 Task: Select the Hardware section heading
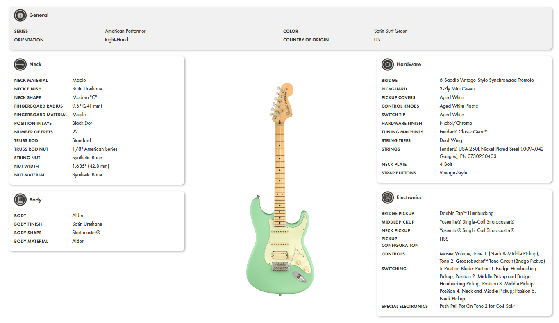click(x=409, y=64)
